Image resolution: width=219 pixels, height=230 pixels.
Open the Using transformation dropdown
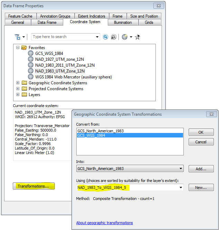click(181, 188)
